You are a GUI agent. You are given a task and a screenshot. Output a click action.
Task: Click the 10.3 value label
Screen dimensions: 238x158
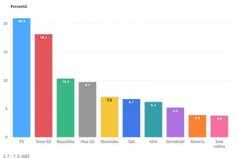pyautogui.click(x=65, y=81)
